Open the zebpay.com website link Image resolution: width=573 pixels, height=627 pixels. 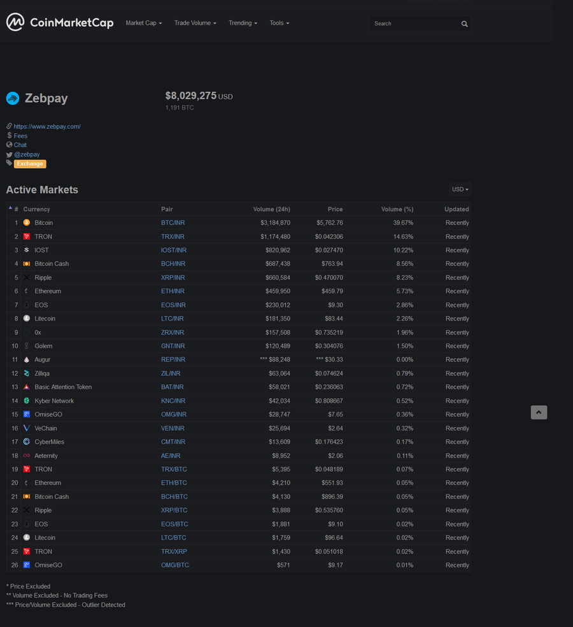click(47, 126)
